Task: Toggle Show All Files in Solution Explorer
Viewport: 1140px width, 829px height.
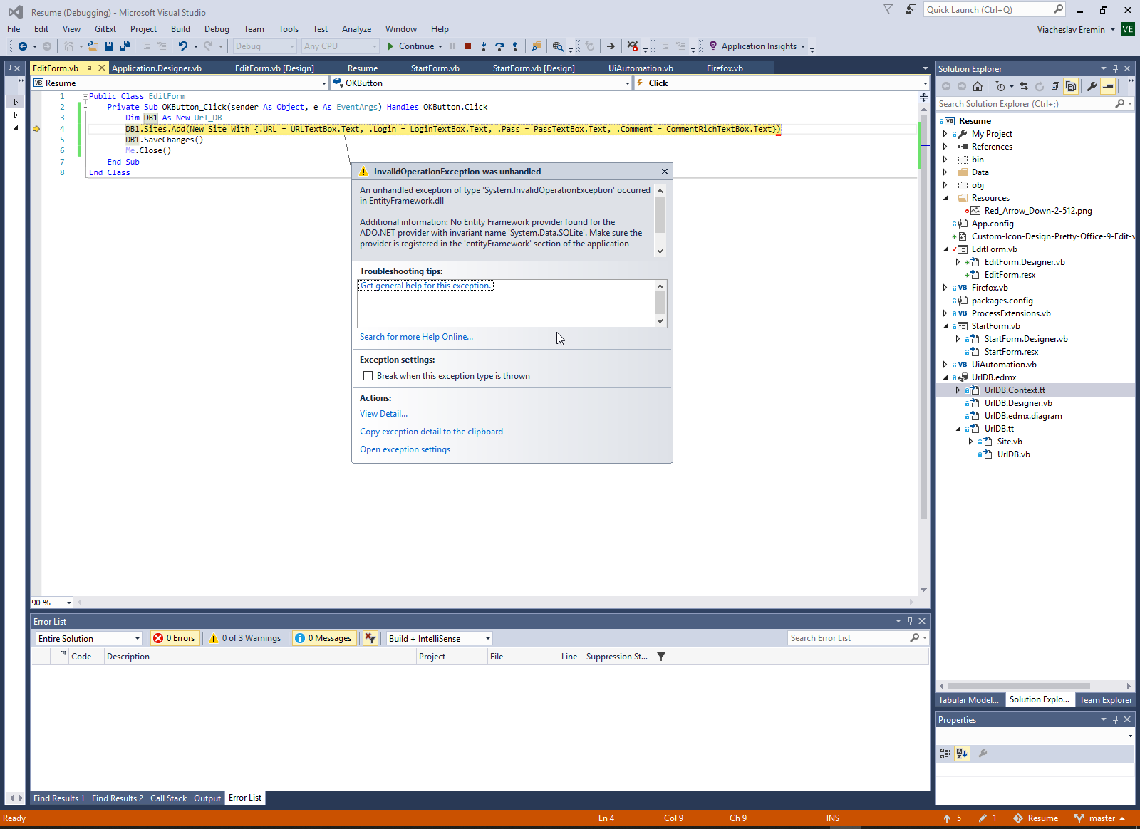Action: coord(1071,86)
